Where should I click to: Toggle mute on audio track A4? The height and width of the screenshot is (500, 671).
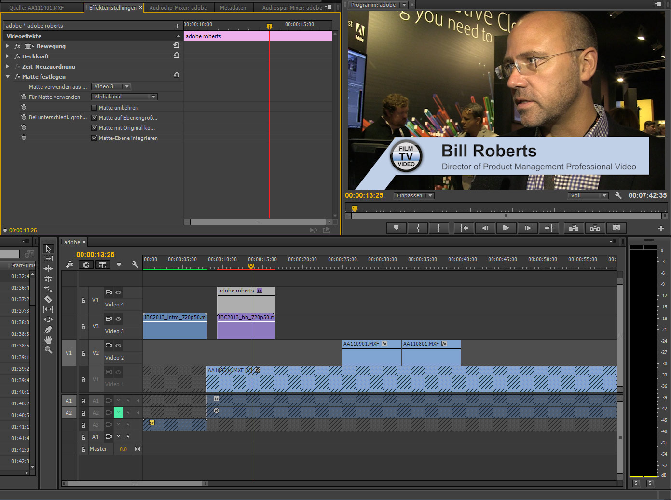point(118,437)
